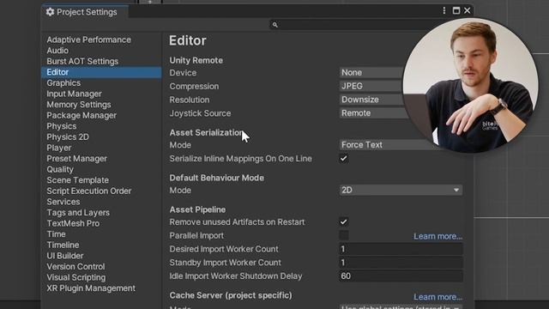Open UI Builder settings
The image size is (549, 309).
click(x=65, y=256)
